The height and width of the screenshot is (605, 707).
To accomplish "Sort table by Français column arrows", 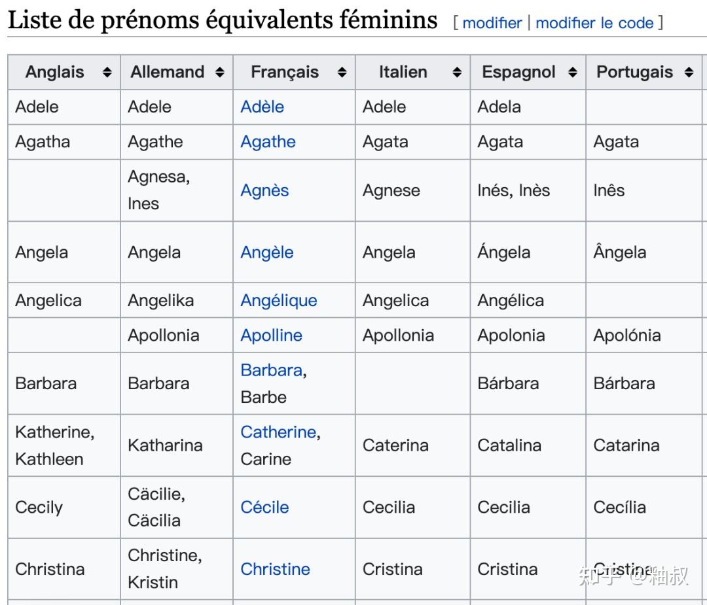I will (342, 73).
